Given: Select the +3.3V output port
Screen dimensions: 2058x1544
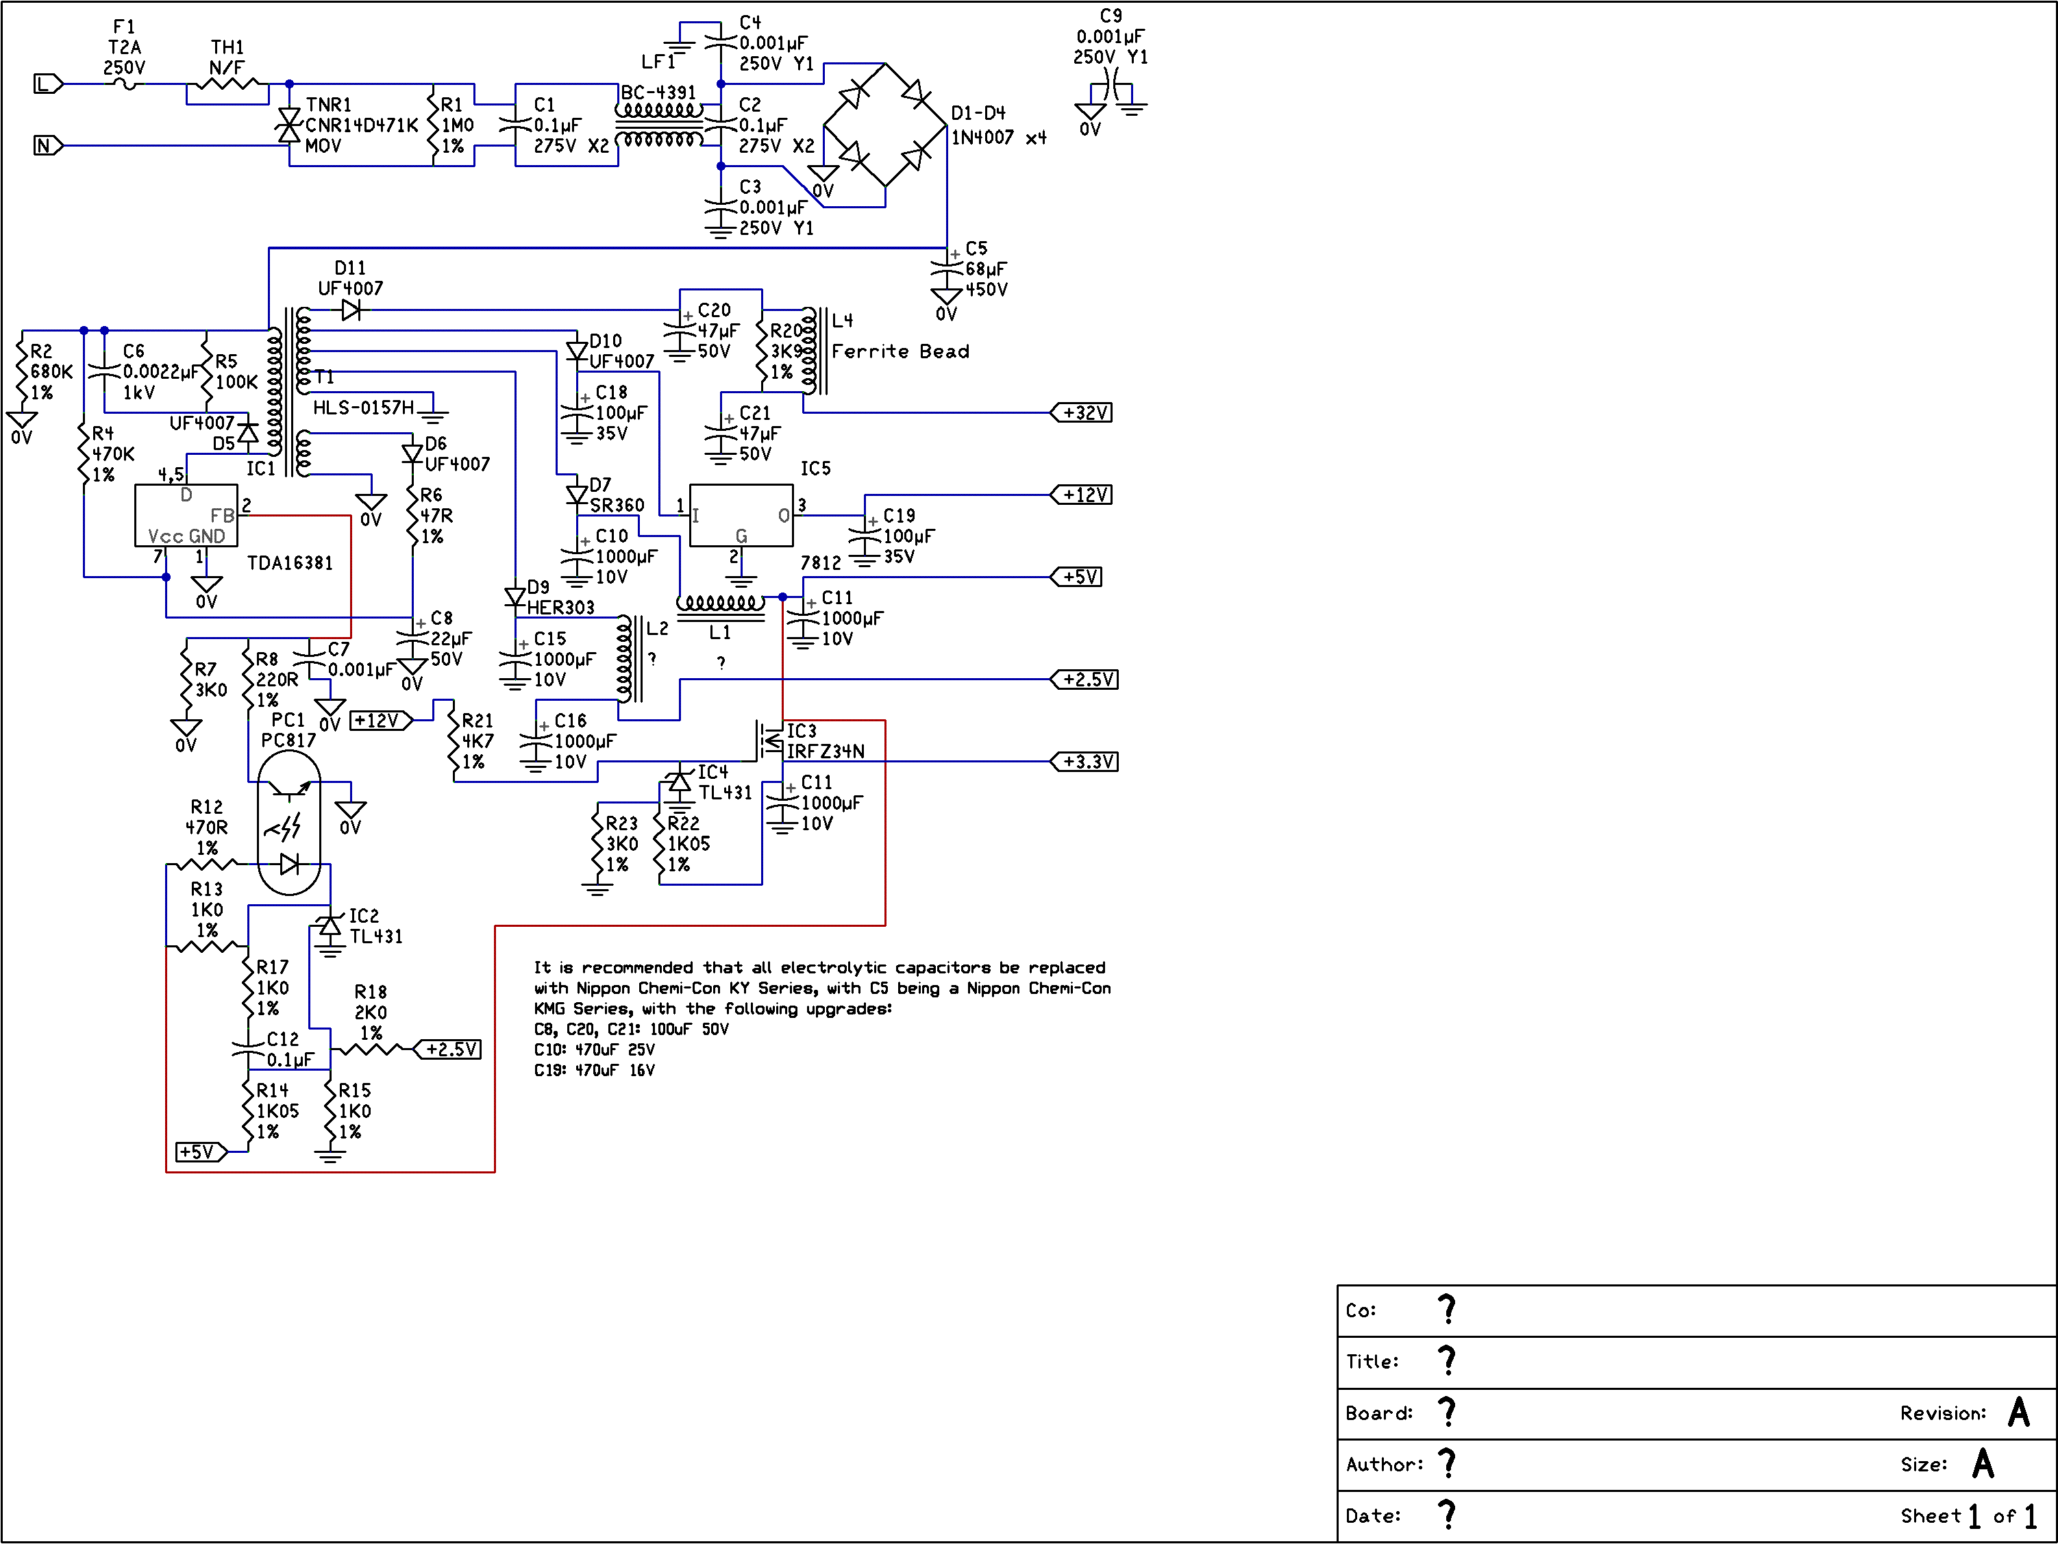Looking at the screenshot, I should [1084, 762].
